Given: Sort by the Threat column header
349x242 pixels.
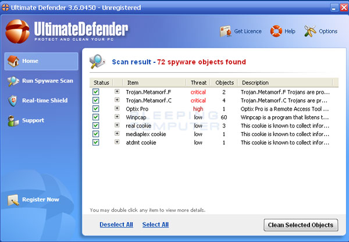Looking at the screenshot, I should pos(198,83).
